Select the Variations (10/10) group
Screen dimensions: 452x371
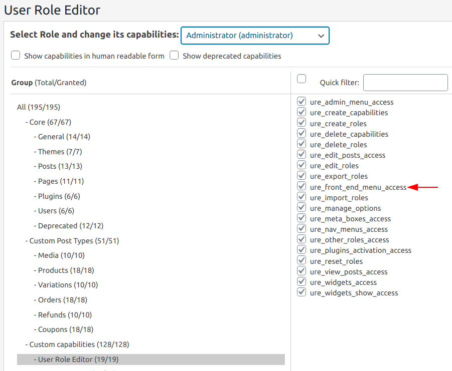point(66,285)
